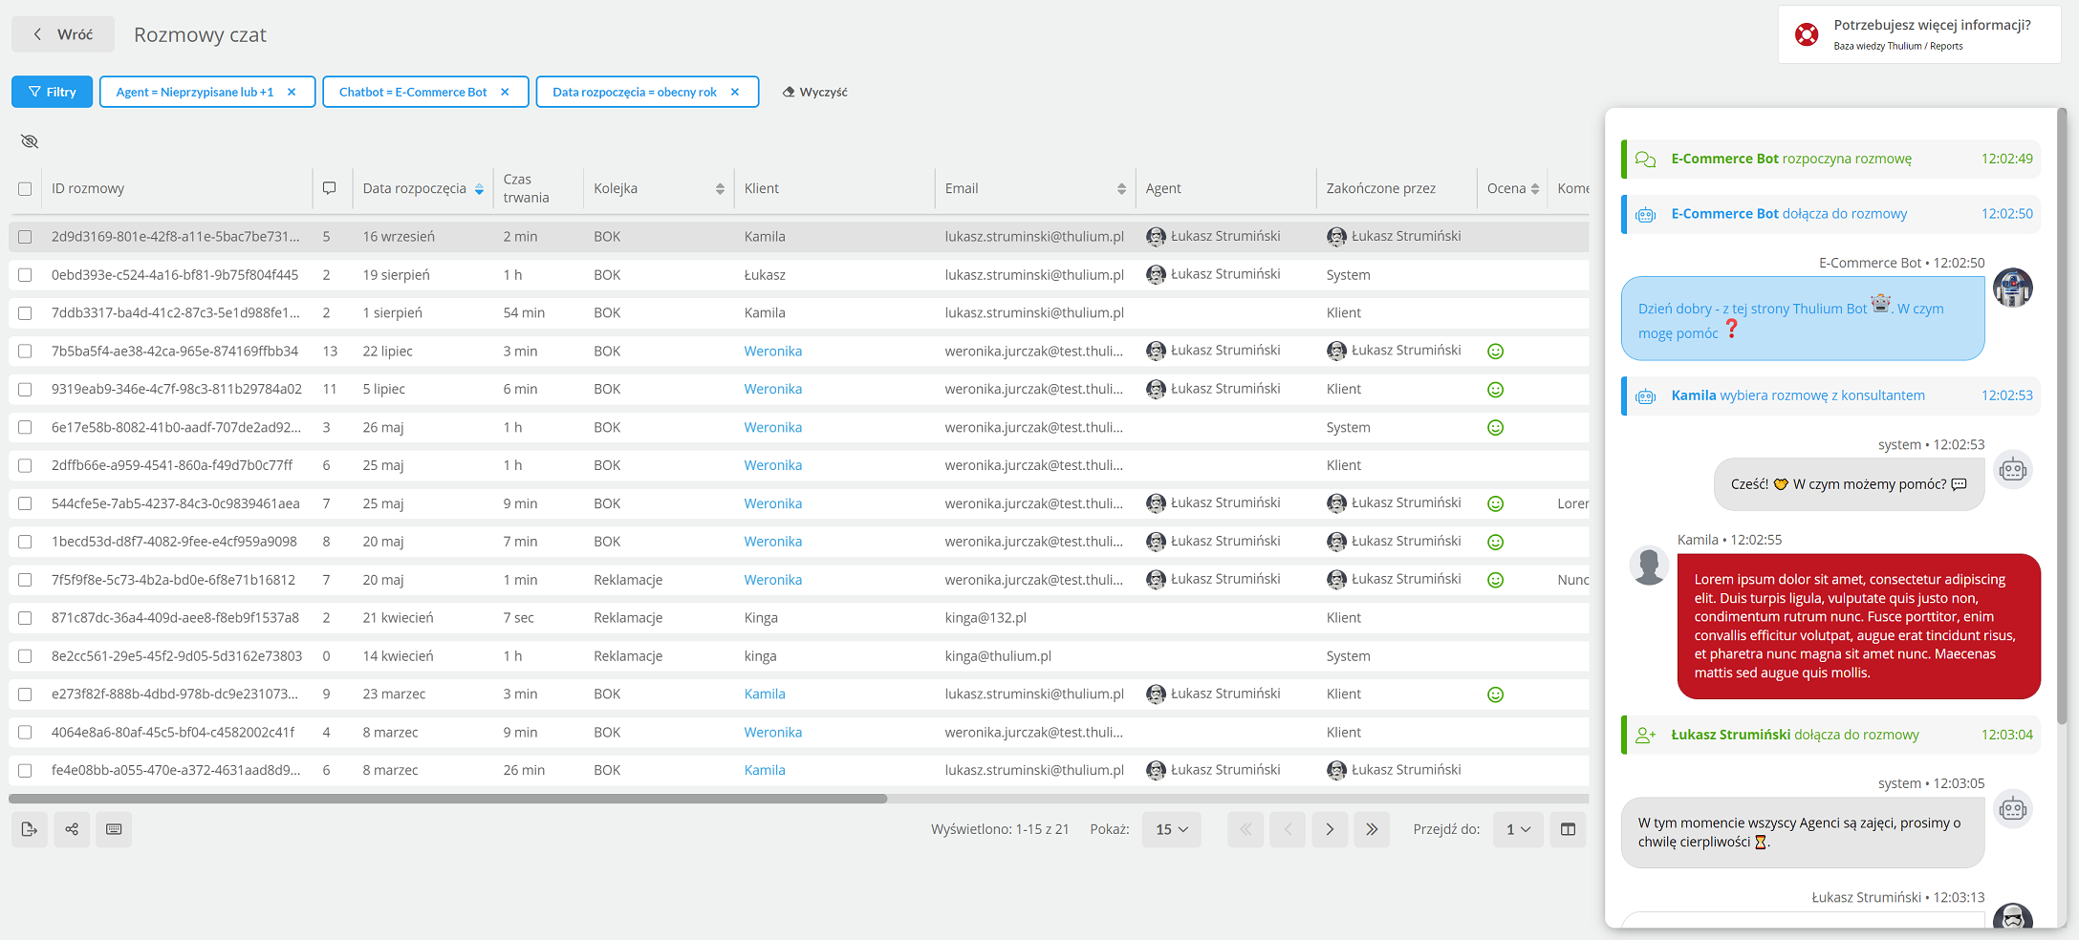This screenshot has height=940, width=2079.
Task: Click the Agent filter chip label
Action: 195,92
